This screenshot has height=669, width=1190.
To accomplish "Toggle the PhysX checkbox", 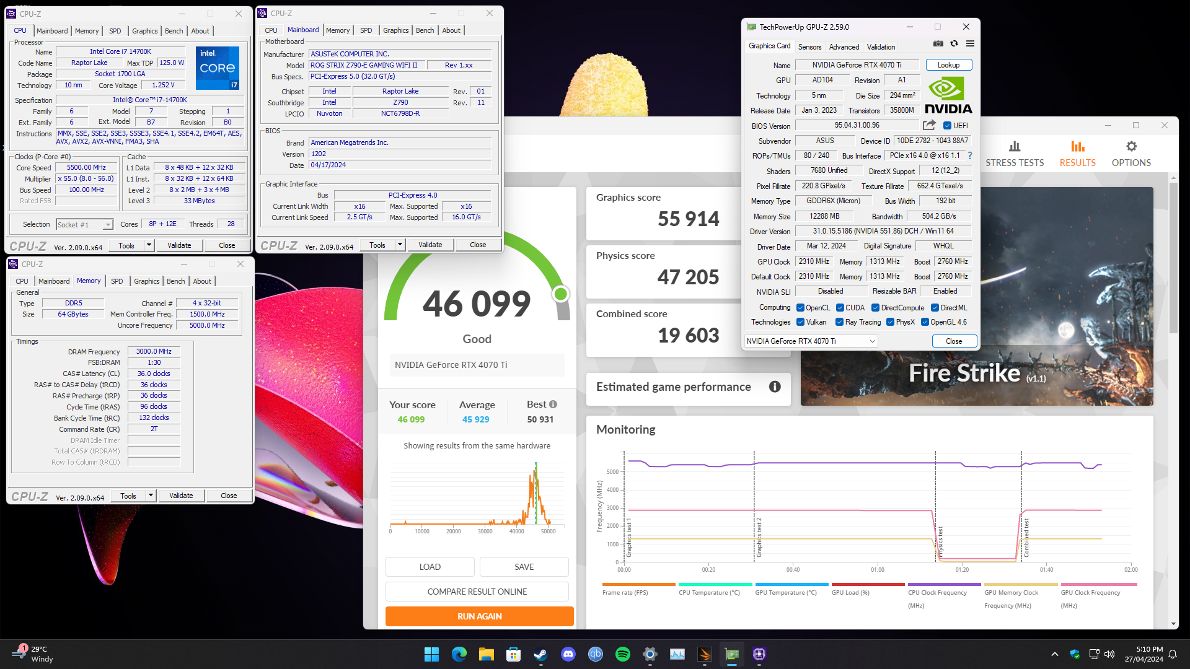I will (890, 322).
